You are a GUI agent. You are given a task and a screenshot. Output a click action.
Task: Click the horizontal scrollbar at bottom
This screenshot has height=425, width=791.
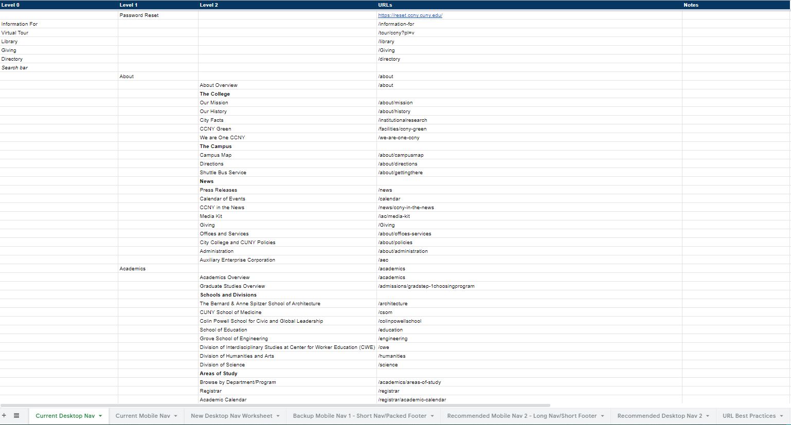pos(275,405)
